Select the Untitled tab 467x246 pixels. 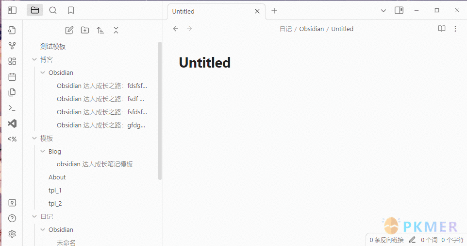216,11
